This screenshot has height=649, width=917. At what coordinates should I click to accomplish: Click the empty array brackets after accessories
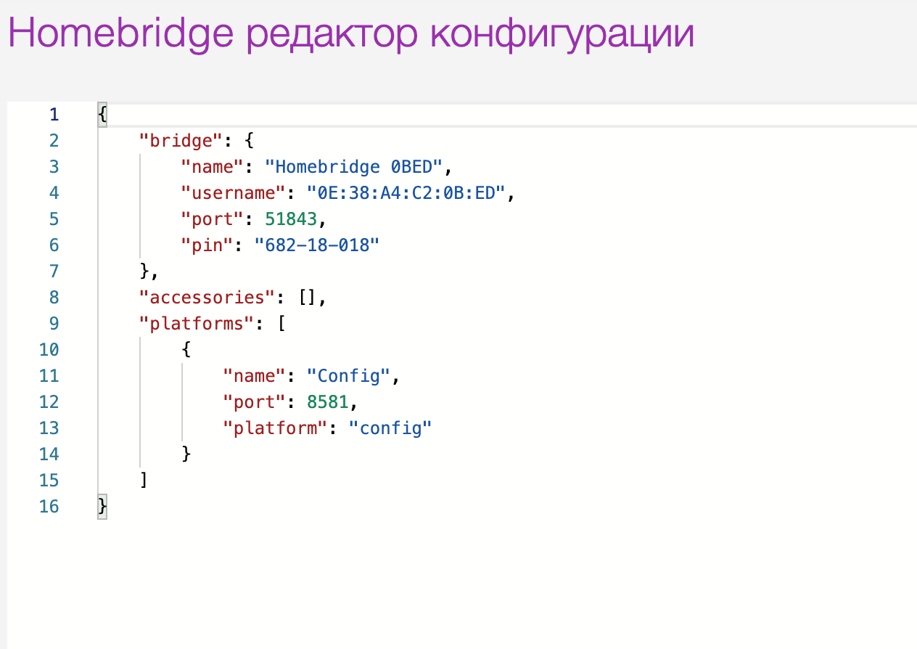307,297
